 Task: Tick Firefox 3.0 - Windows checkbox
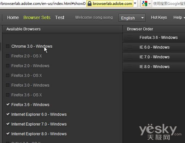click(8, 85)
